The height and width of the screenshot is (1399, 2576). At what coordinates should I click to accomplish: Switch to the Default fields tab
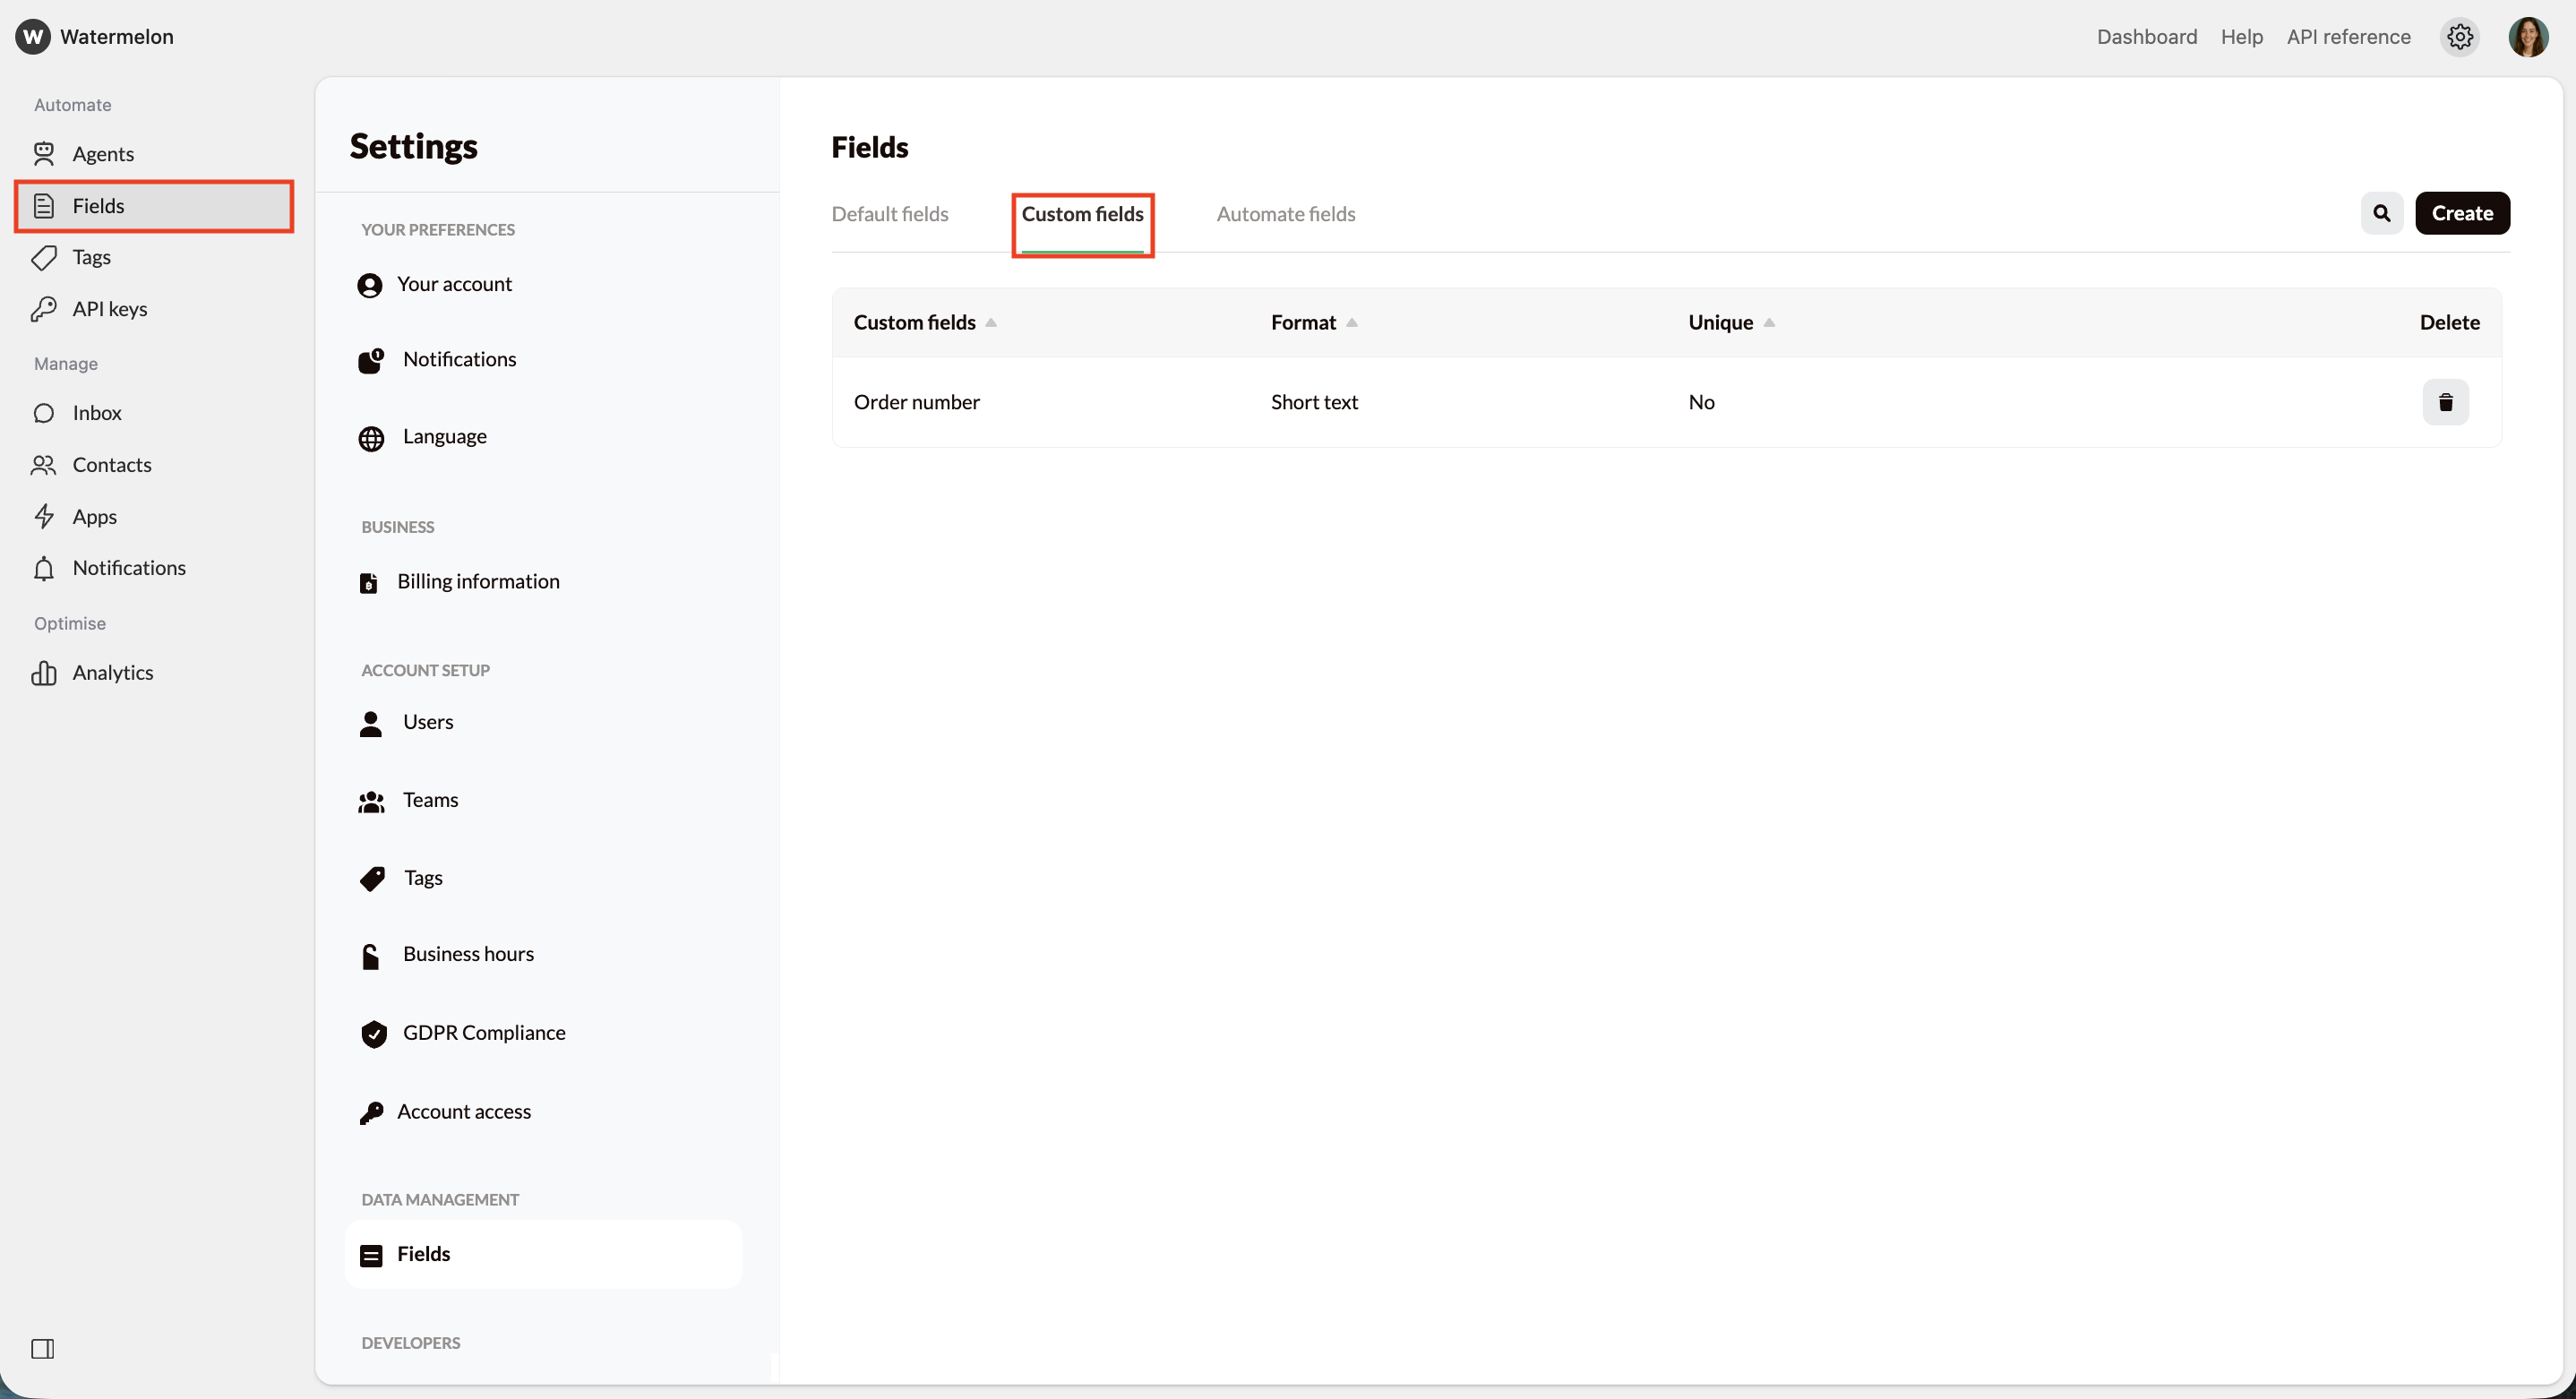click(889, 213)
